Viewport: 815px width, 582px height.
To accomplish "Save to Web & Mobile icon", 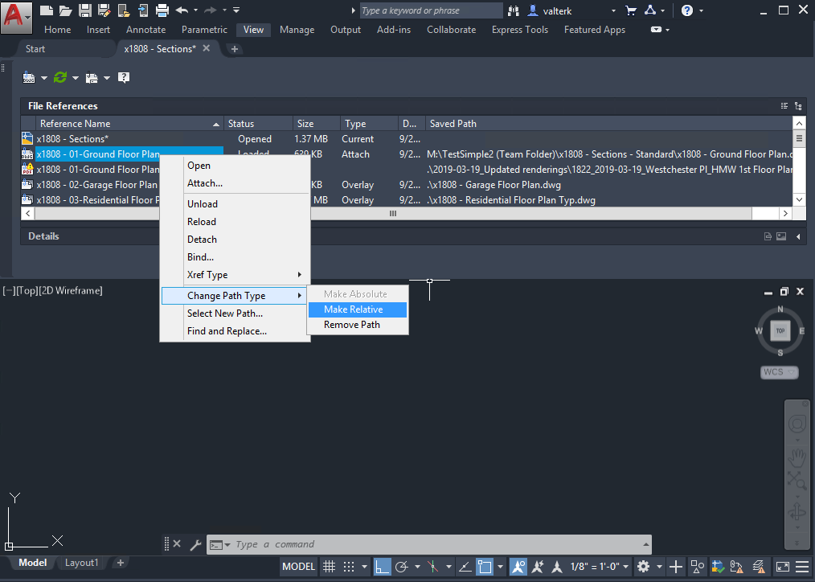I will tap(143, 10).
